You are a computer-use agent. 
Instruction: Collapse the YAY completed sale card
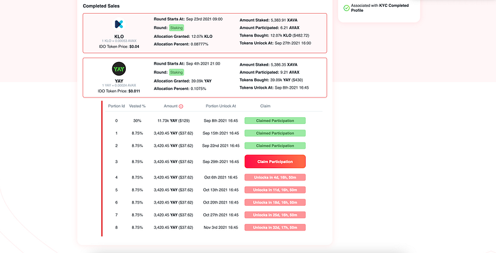pos(205,78)
